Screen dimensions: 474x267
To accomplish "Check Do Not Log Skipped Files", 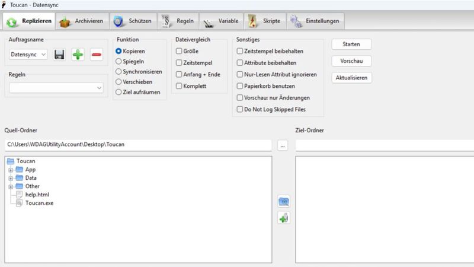I will pyautogui.click(x=240, y=109).
